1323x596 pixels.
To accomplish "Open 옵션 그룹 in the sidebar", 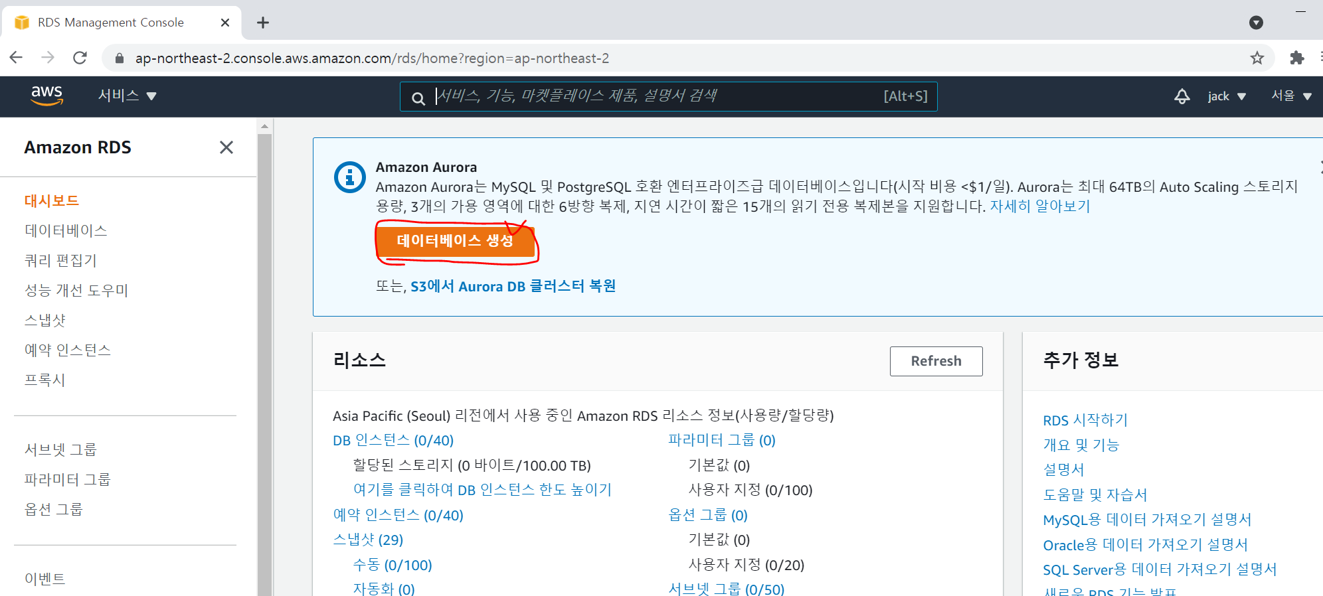I will coord(53,509).
